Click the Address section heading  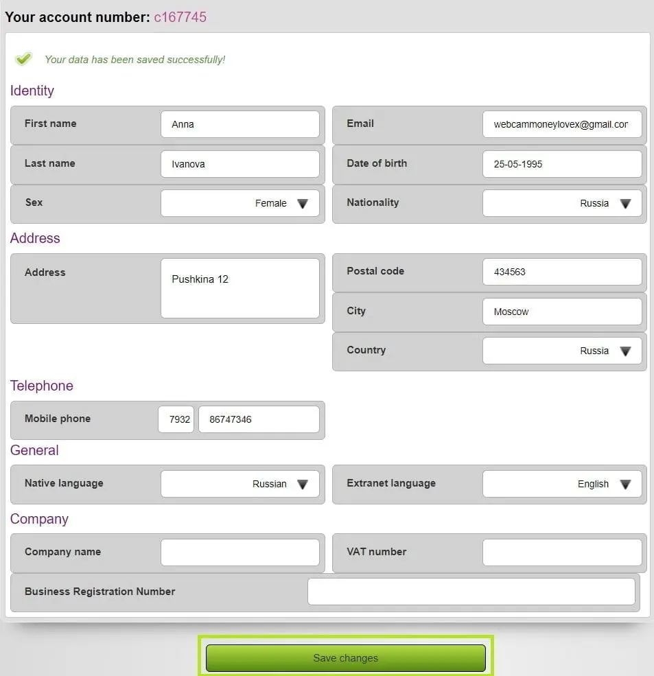click(x=35, y=238)
